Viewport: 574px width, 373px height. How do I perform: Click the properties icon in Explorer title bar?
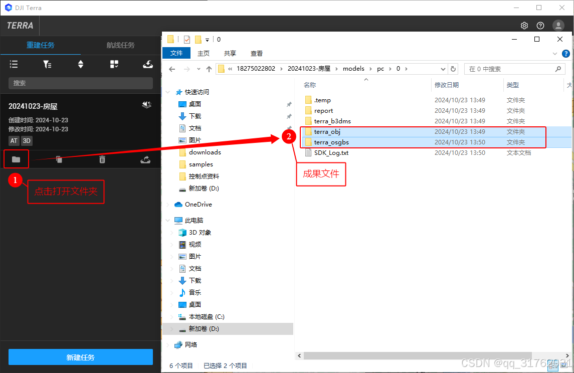click(x=187, y=39)
